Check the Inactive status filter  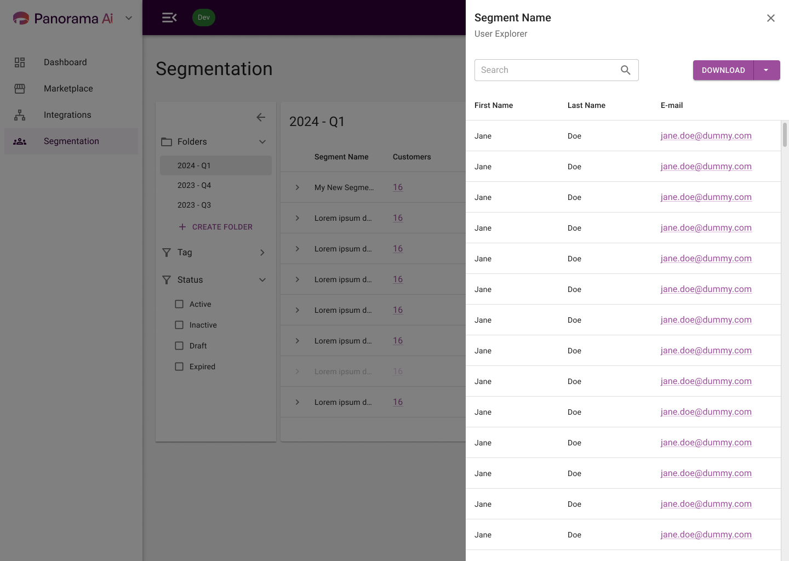(x=179, y=325)
